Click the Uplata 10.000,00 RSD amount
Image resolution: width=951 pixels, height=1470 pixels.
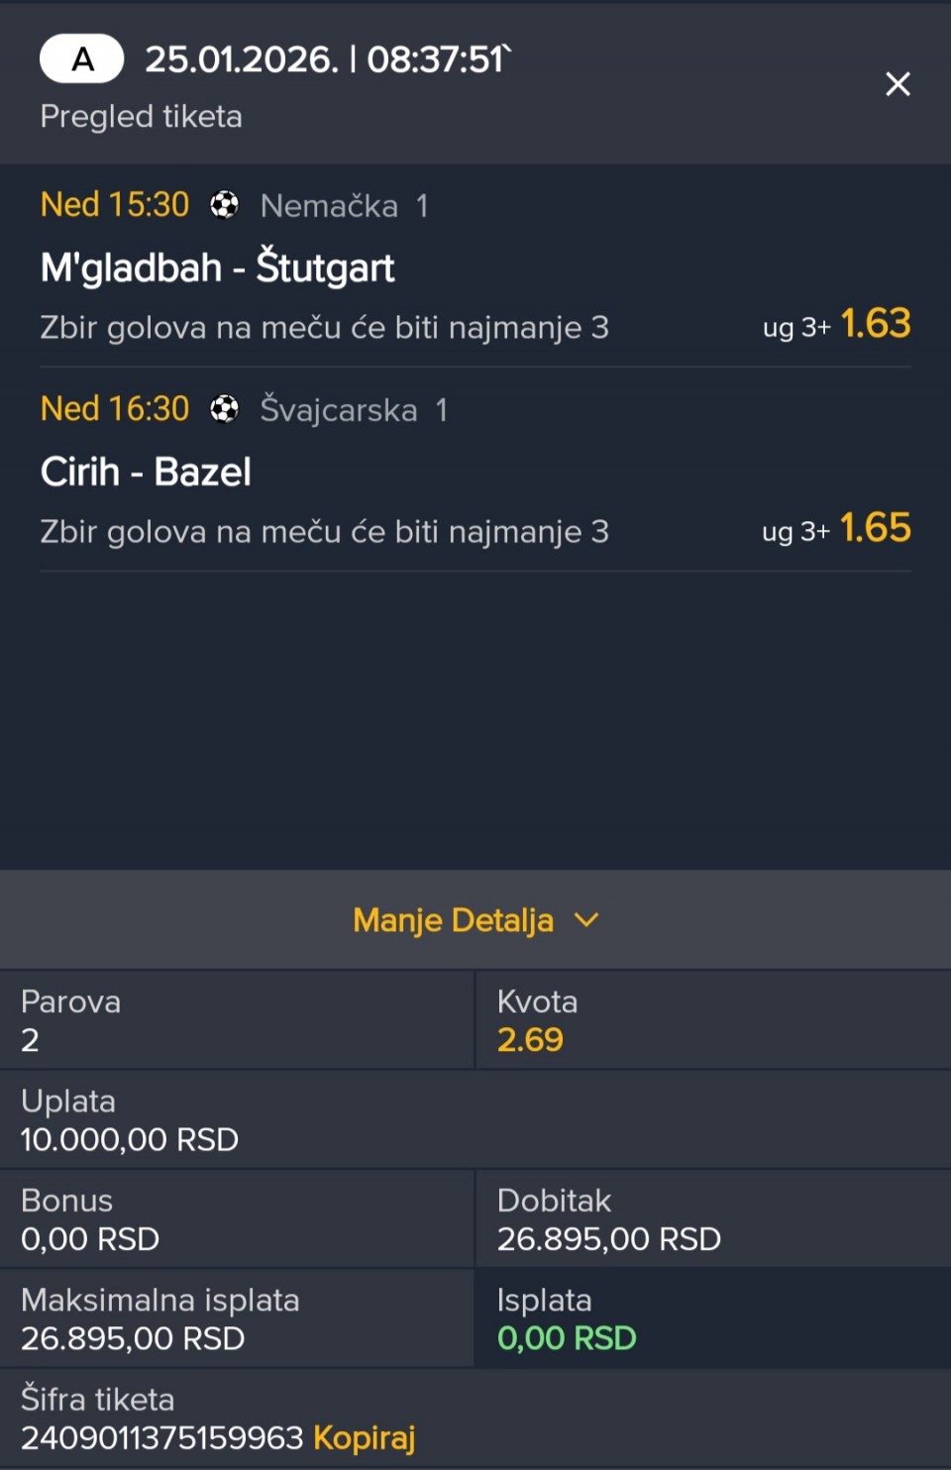(130, 1139)
